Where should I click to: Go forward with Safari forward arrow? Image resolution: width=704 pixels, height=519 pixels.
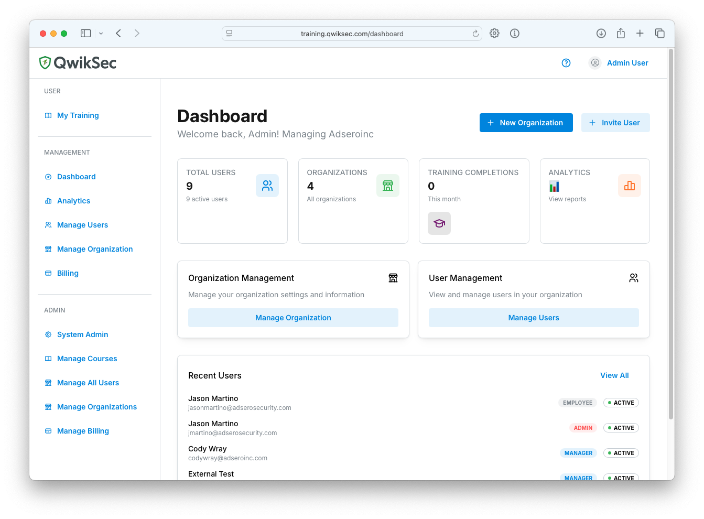click(x=137, y=34)
